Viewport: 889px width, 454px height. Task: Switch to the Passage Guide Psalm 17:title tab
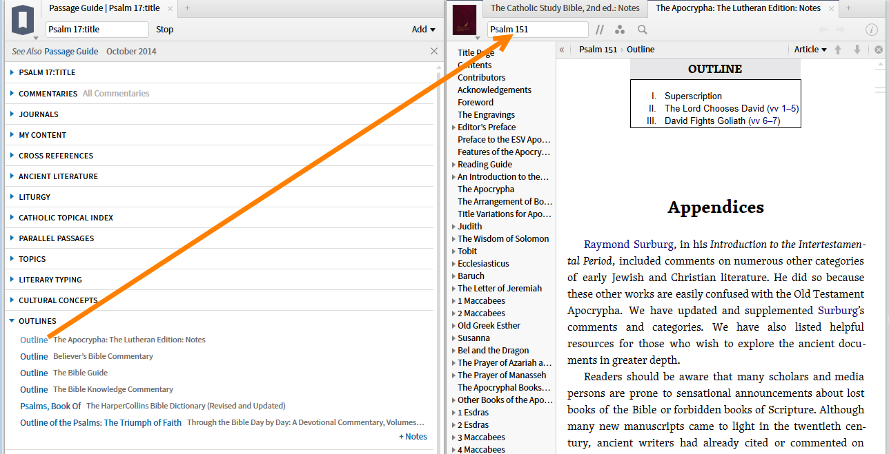(104, 8)
